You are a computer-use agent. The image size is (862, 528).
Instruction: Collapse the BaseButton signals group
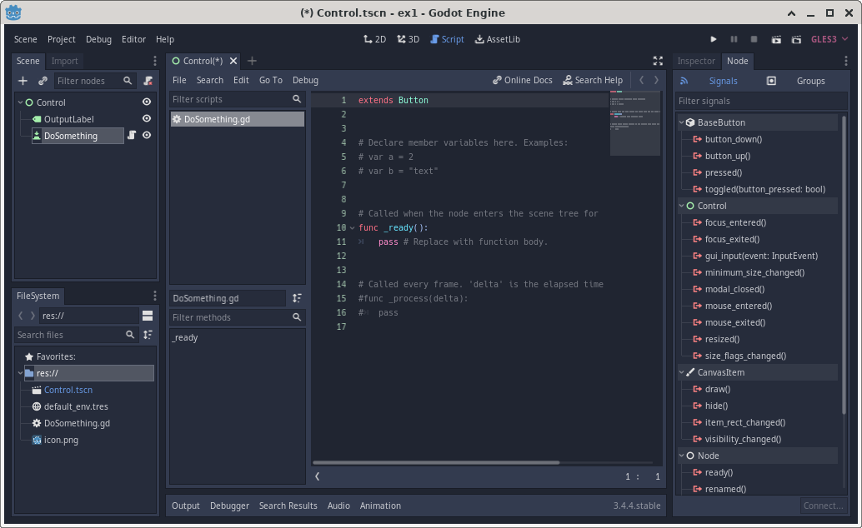682,122
